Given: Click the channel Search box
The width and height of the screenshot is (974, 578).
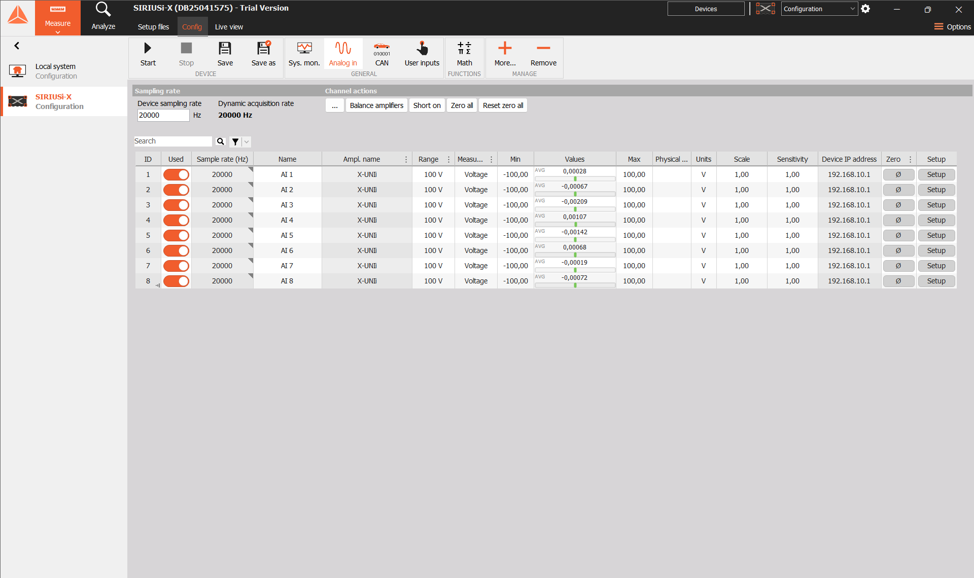Looking at the screenshot, I should click(x=172, y=141).
